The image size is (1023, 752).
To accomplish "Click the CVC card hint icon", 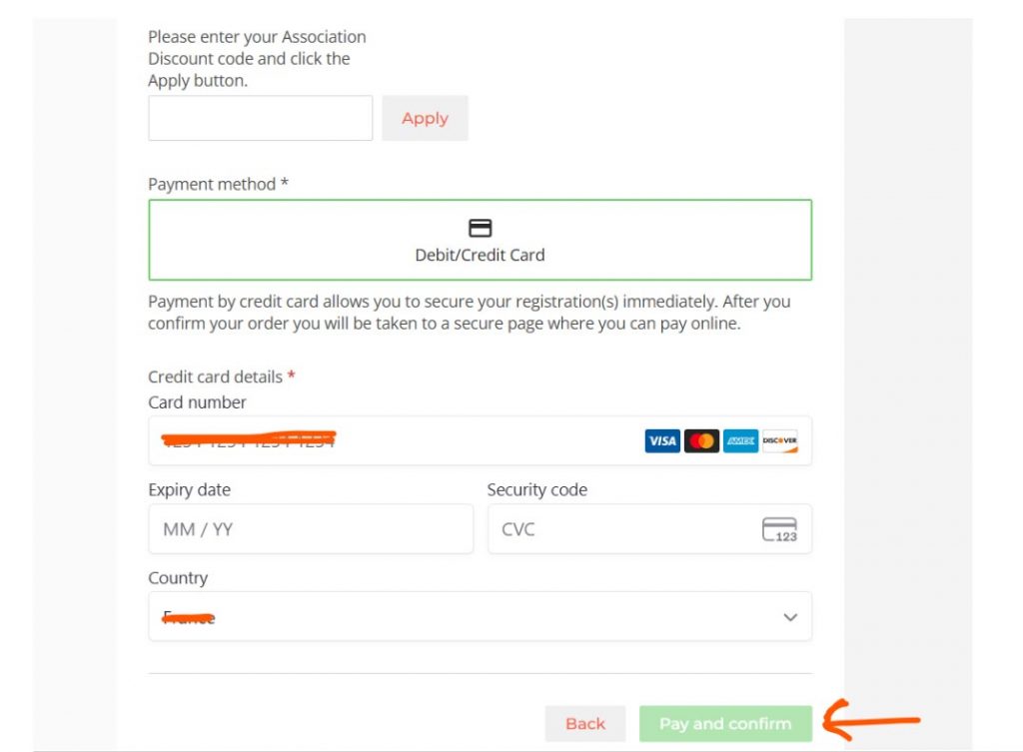I will (779, 529).
